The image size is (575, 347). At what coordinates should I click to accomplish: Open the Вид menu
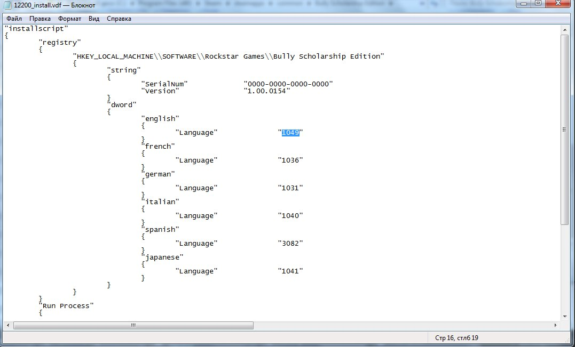coord(94,19)
